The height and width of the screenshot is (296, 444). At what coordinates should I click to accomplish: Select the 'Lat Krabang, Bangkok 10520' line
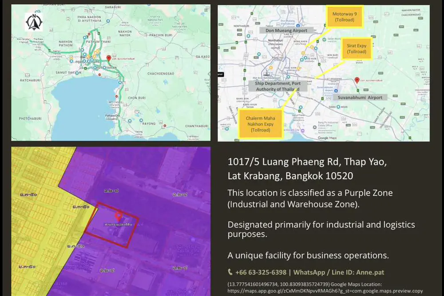290,176
